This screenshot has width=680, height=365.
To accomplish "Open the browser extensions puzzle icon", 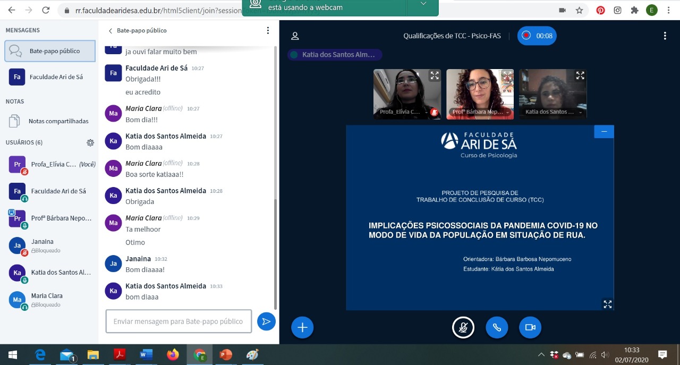I will point(634,10).
